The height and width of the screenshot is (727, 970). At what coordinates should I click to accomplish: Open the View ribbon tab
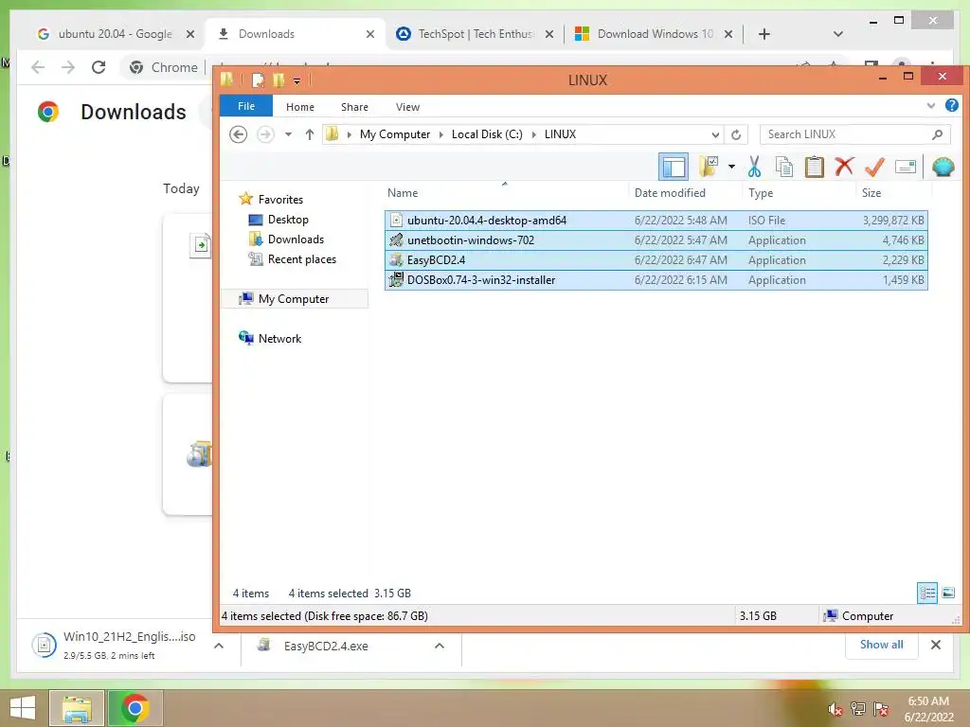point(407,107)
